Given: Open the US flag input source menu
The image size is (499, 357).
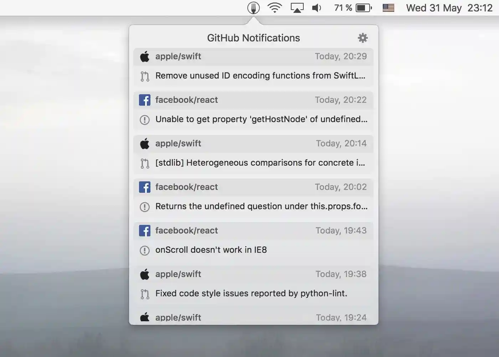Looking at the screenshot, I should pos(388,7).
